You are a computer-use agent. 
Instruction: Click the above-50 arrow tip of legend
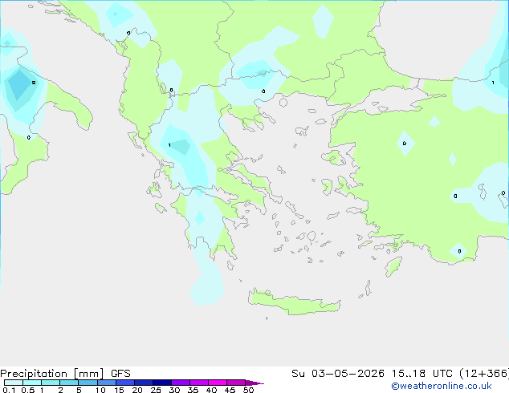tap(254, 383)
